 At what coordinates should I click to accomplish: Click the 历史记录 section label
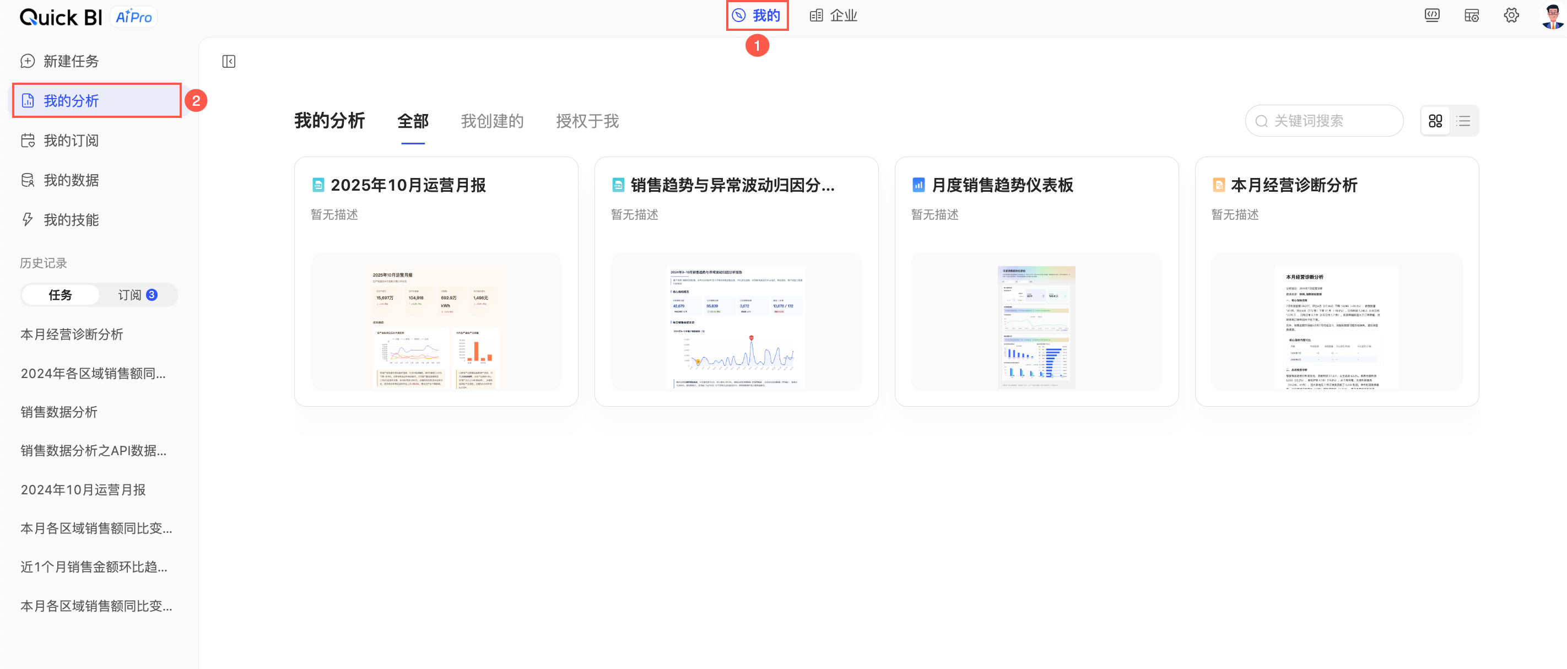43,263
